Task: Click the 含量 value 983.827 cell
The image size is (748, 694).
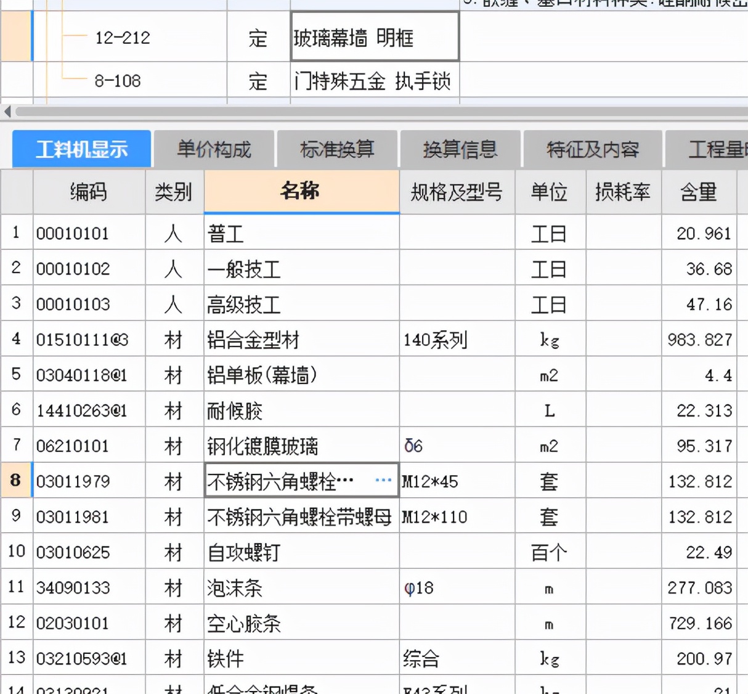Action: pos(699,338)
